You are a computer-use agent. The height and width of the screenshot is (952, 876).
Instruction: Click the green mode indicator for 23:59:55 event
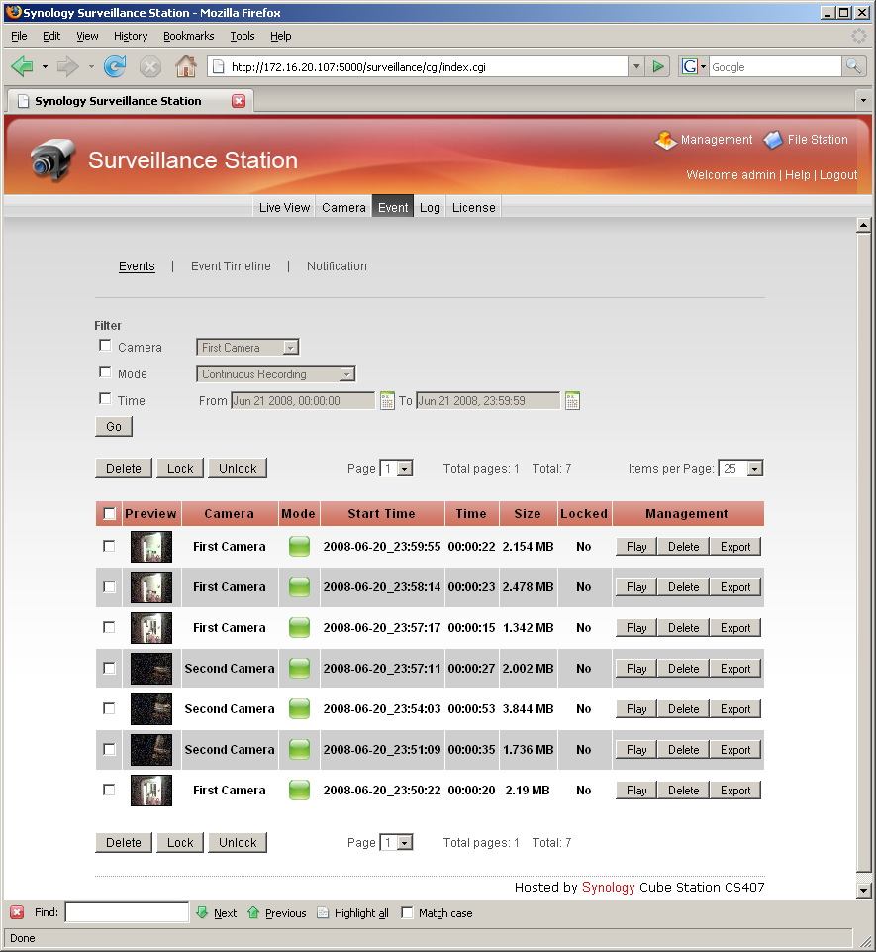coord(299,547)
